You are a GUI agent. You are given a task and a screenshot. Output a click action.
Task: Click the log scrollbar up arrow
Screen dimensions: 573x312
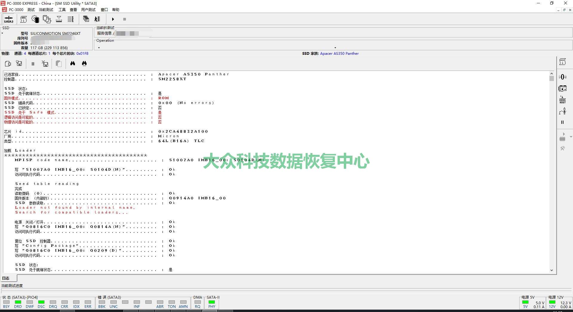pos(552,74)
